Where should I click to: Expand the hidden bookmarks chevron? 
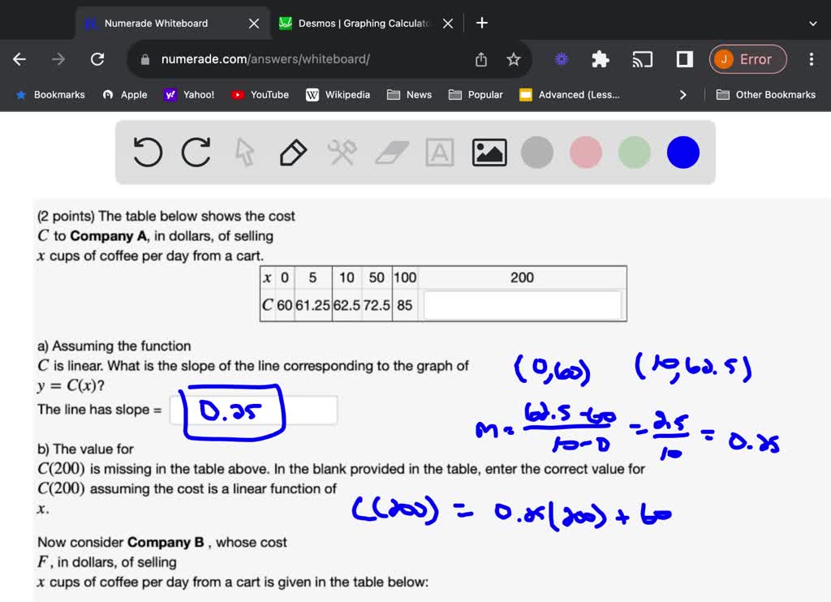(682, 94)
